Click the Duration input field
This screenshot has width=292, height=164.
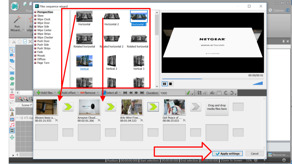(x=172, y=93)
